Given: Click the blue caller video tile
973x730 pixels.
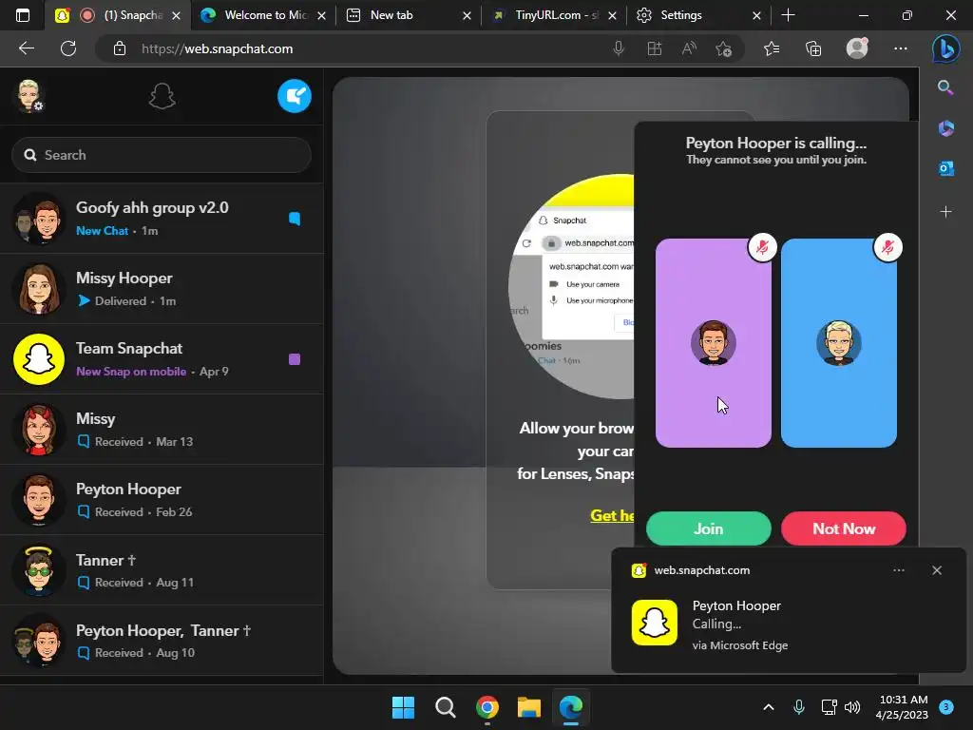Looking at the screenshot, I should (x=839, y=343).
